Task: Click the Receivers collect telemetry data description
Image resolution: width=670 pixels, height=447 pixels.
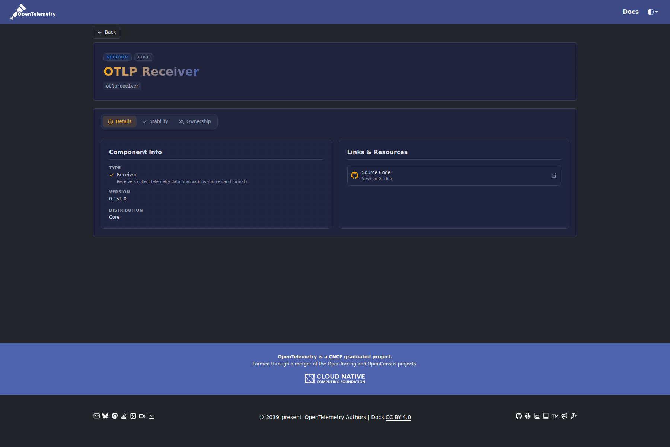Action: 182,182
